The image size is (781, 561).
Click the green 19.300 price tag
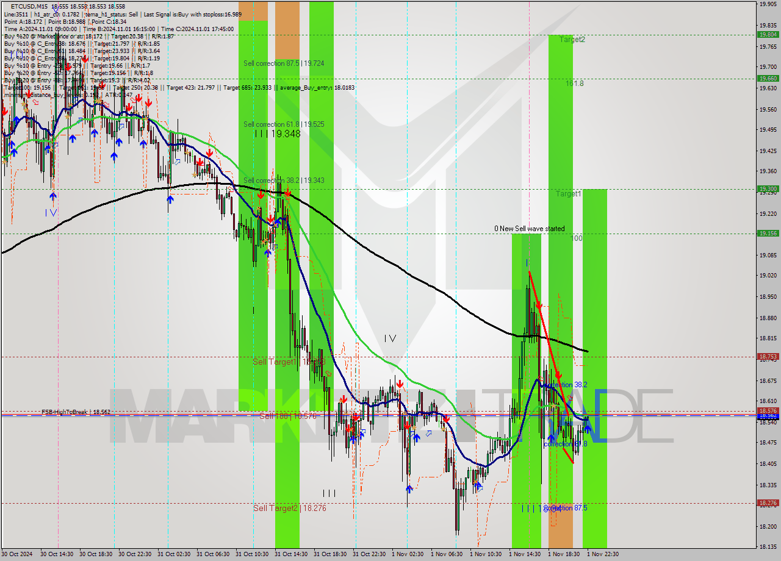click(x=768, y=189)
